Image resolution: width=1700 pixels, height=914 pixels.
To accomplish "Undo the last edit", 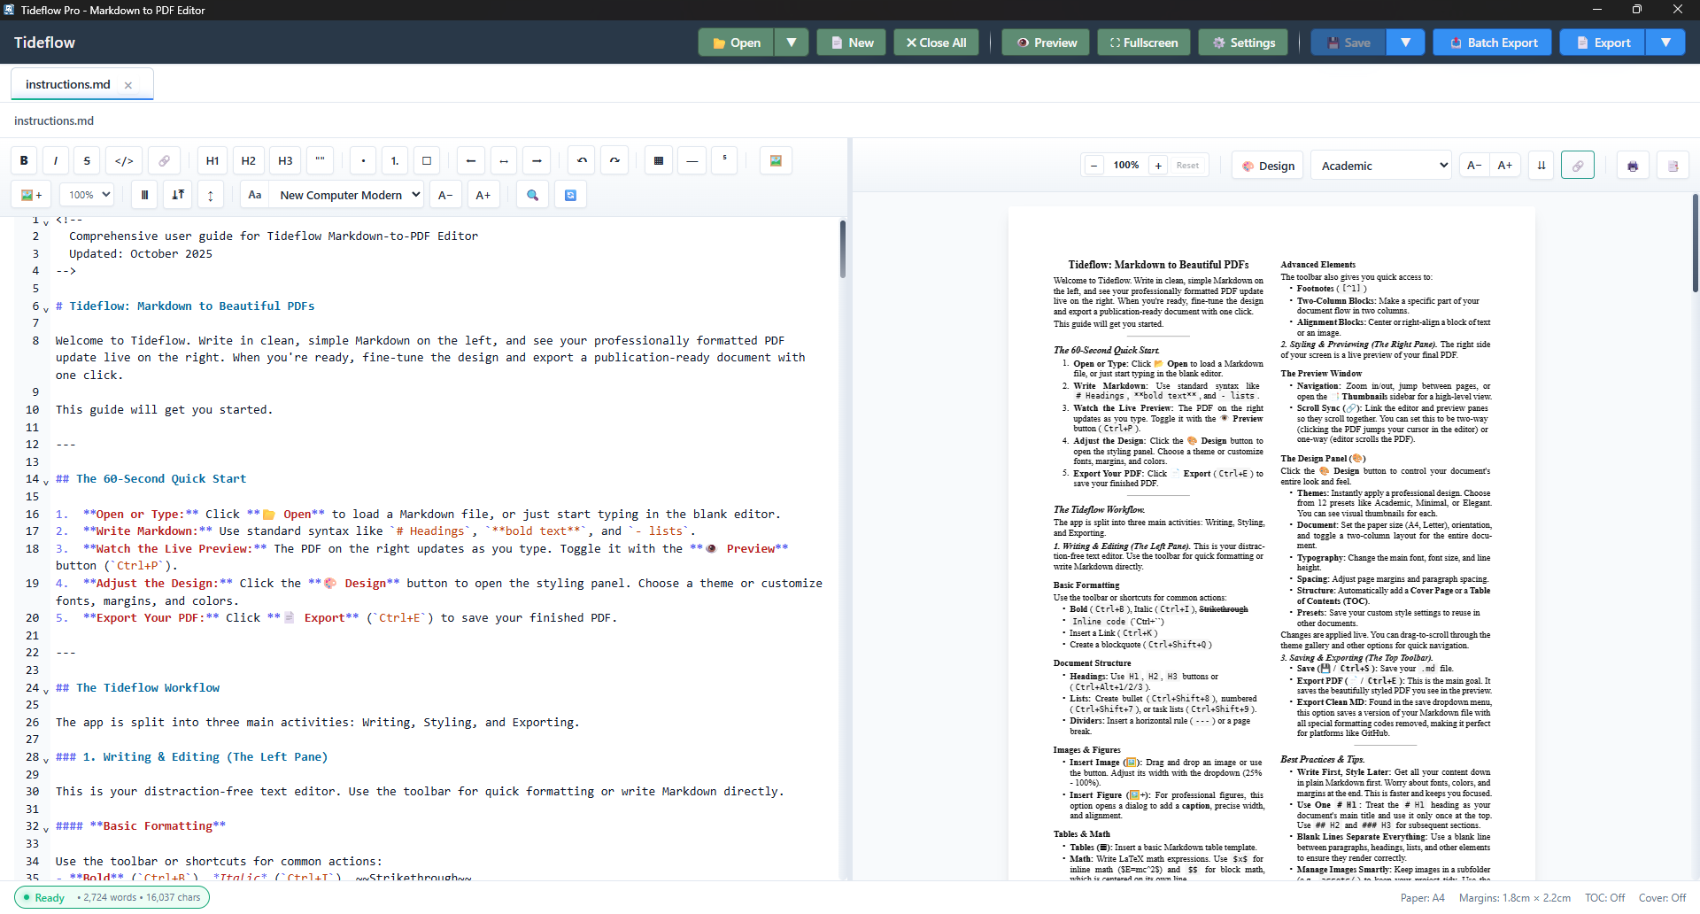I will 582,160.
